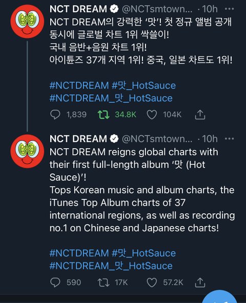Share the first tweet via share icon

(x=200, y=115)
